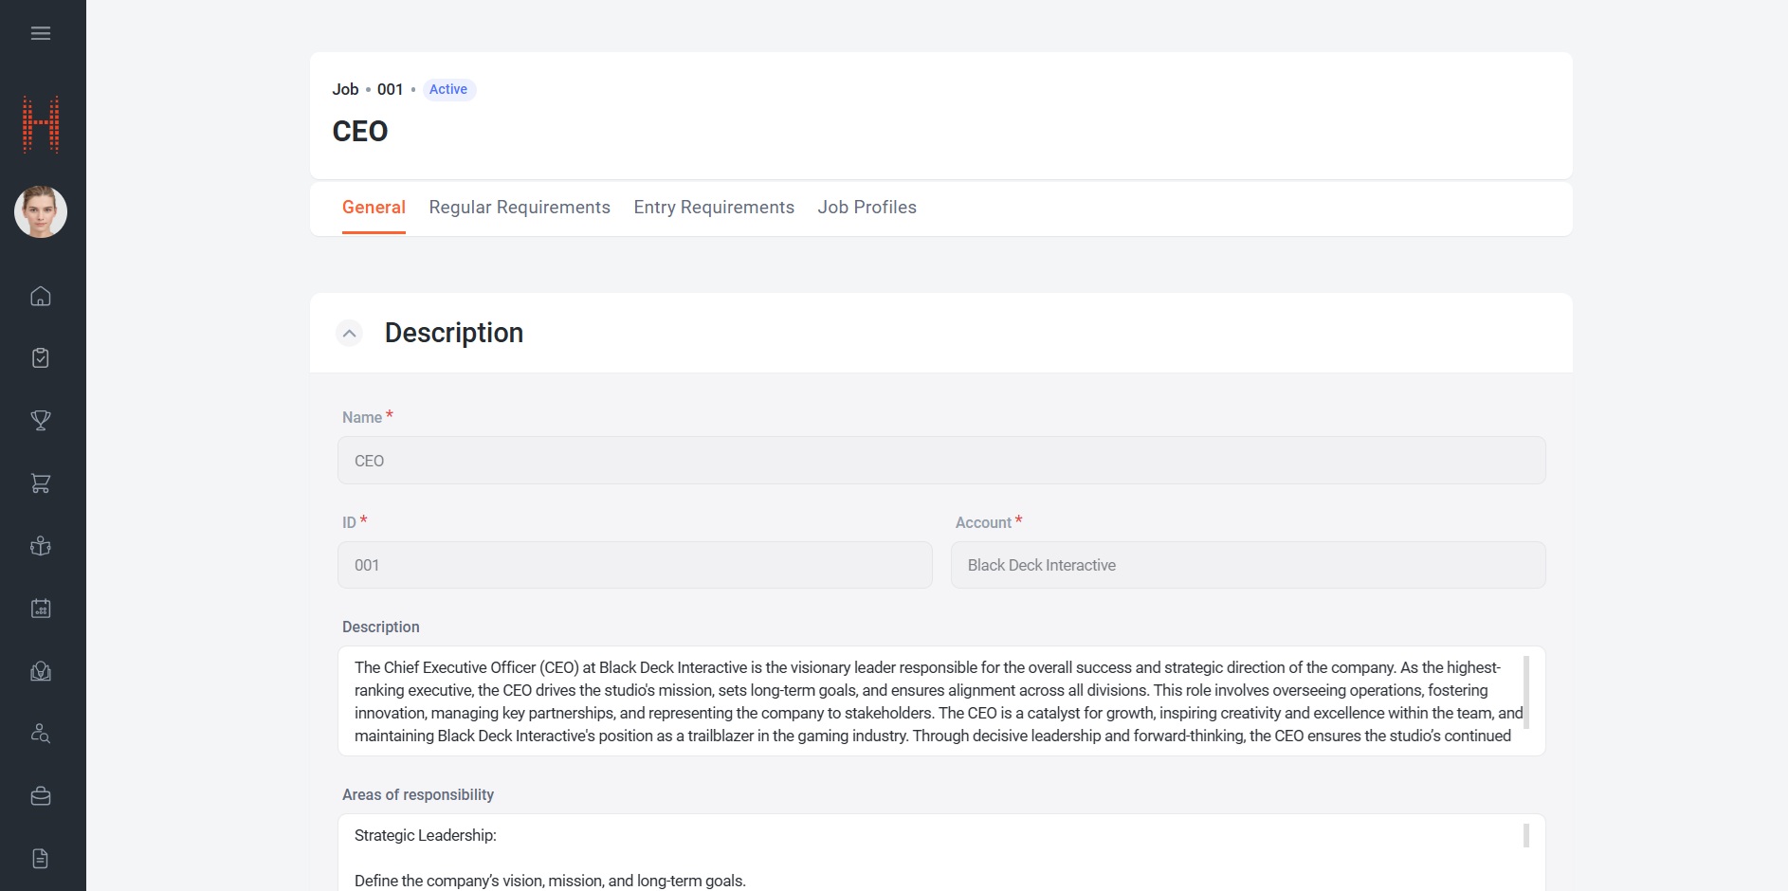Click the Active status badge

[x=448, y=89]
